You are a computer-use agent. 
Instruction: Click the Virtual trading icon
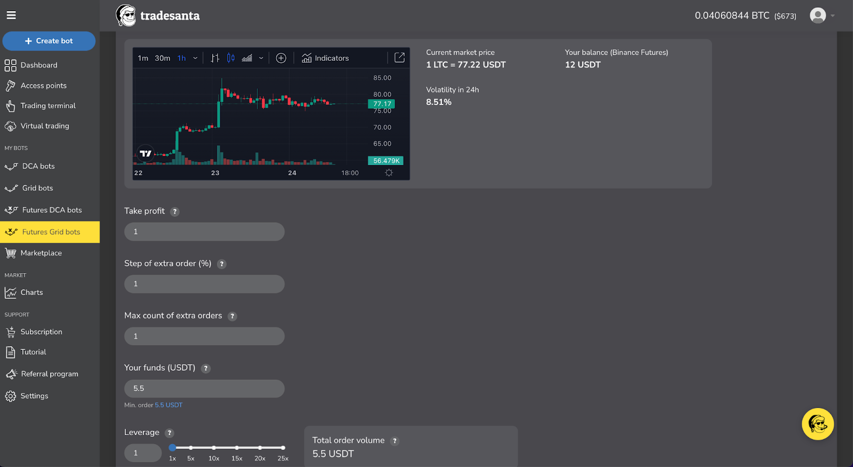[x=10, y=126]
